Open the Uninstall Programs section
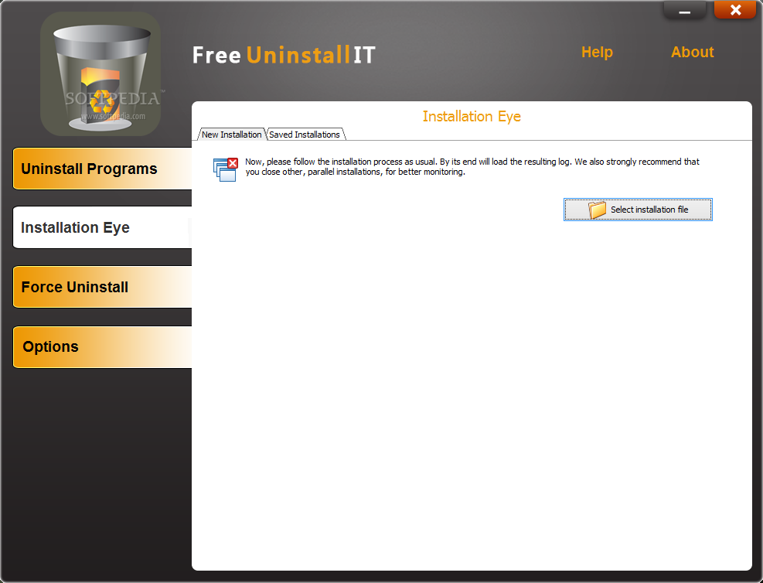 102,169
